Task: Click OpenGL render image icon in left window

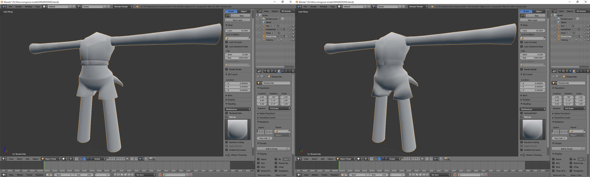Action: (x=150, y=159)
